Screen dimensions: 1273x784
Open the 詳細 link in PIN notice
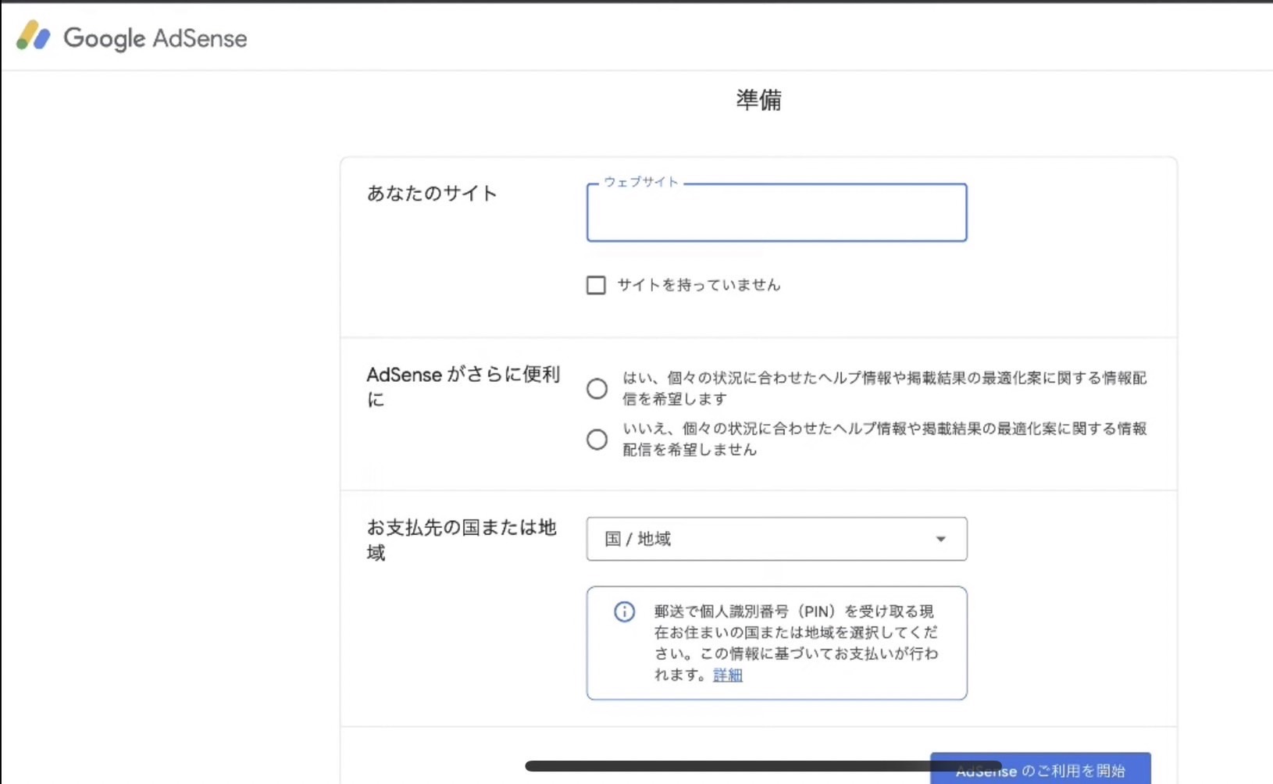[x=727, y=675]
